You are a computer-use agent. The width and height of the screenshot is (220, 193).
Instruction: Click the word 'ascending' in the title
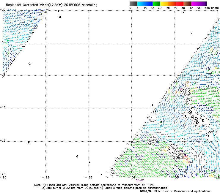tap(89, 5)
